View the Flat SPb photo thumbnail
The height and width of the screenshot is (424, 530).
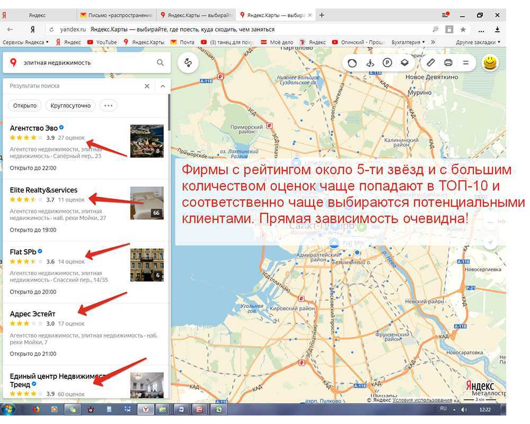coord(147,265)
